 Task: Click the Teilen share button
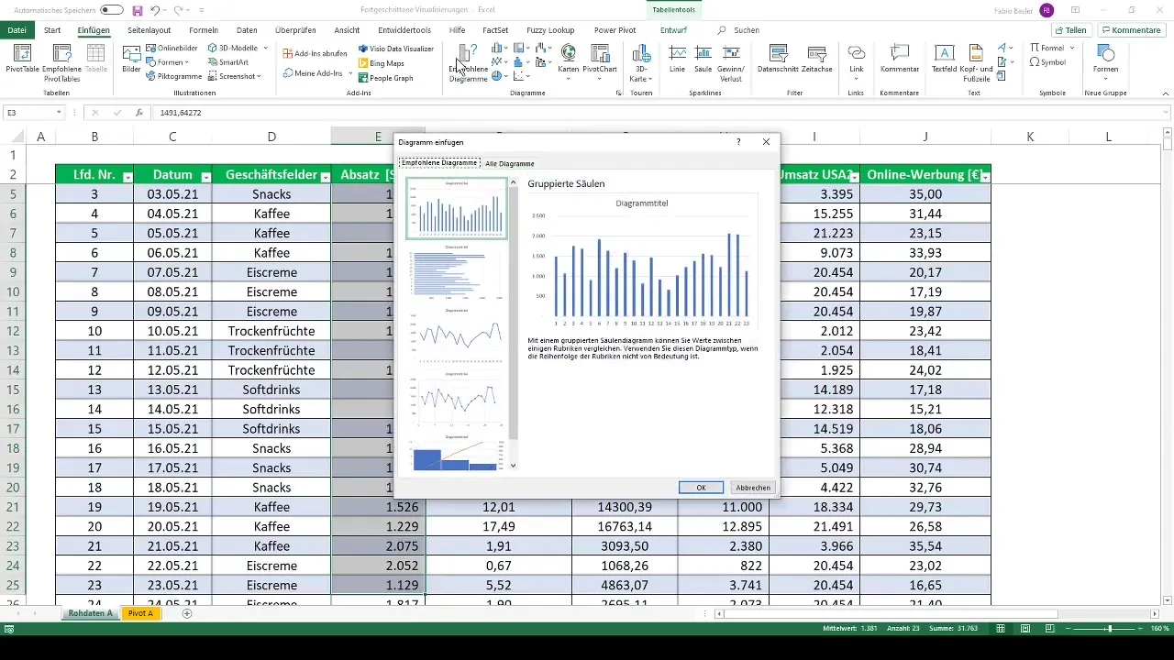pyautogui.click(x=1070, y=30)
